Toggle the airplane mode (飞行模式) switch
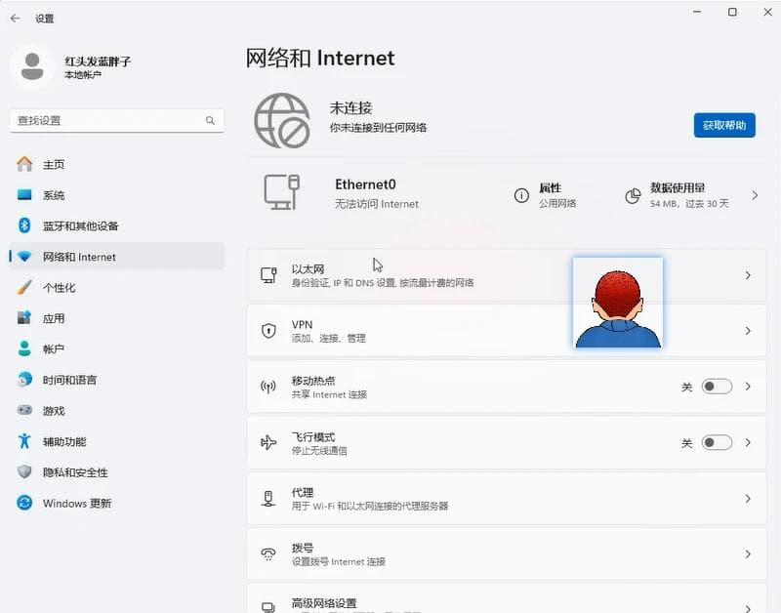Screen dimensions: 781x613 pos(717,442)
